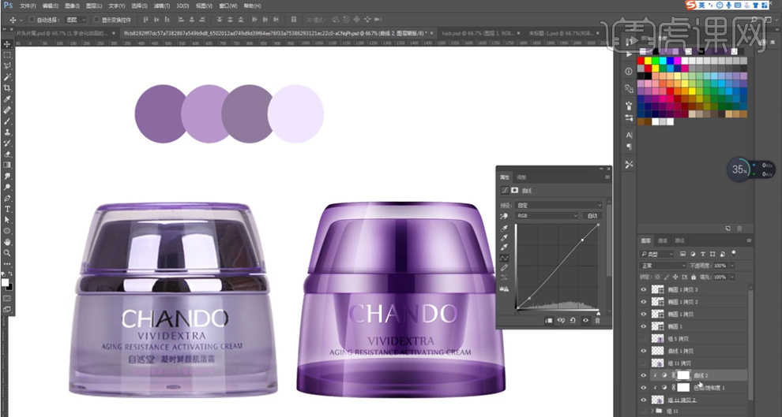Click the on-image adjustment hand icon
The width and height of the screenshot is (782, 417).
[x=504, y=216]
